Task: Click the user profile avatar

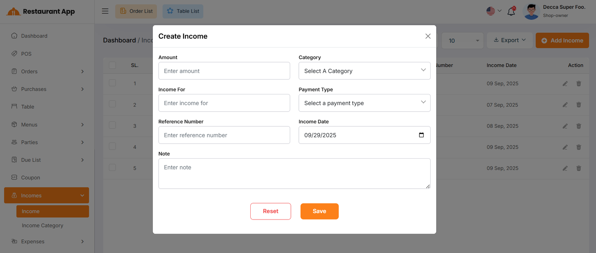Action: tap(531, 12)
